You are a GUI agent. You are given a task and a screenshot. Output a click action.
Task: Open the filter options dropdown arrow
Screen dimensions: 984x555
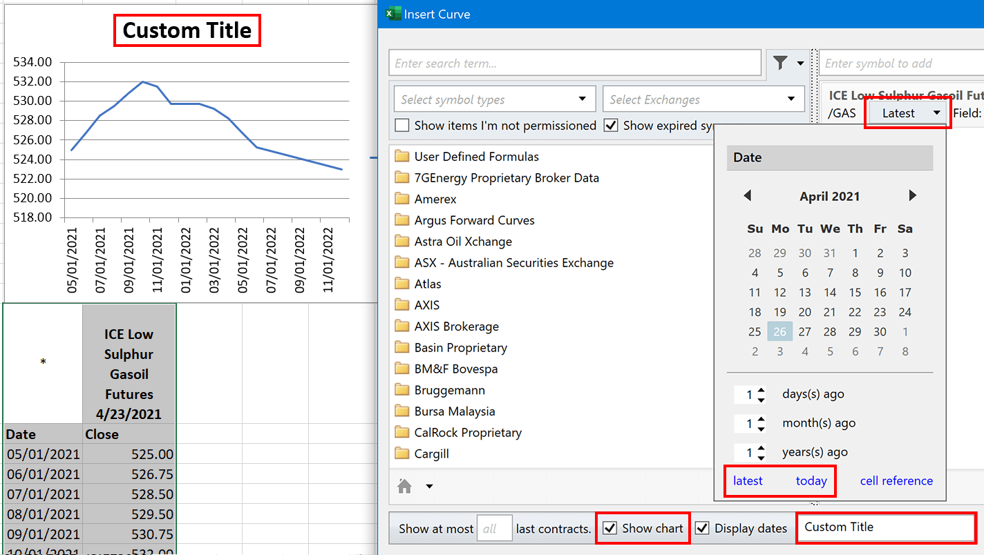800,63
